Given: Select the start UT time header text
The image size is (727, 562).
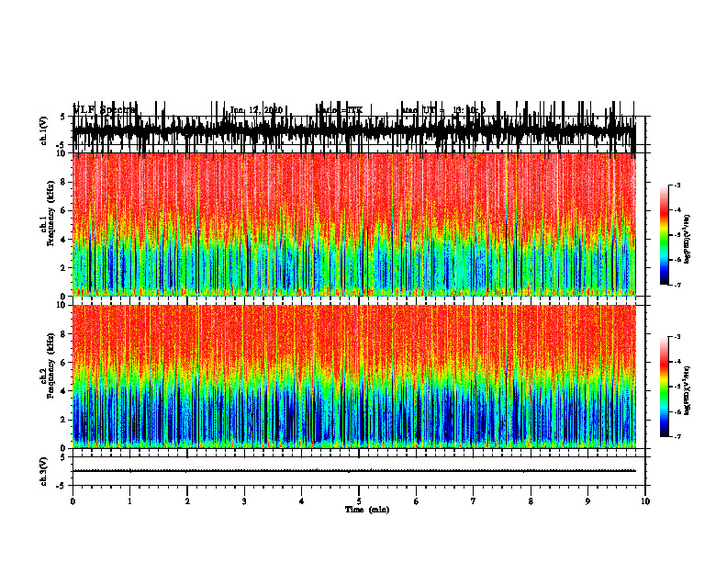Looking at the screenshot, I should [444, 110].
